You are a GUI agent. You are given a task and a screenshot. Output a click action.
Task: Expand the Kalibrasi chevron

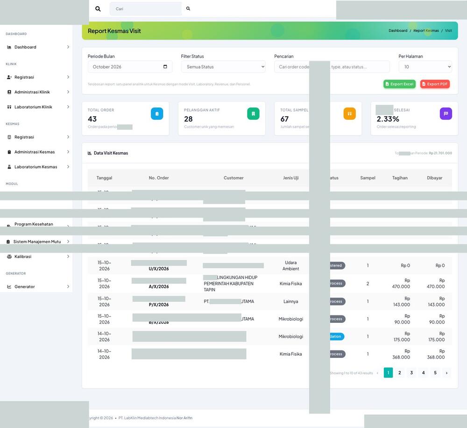click(x=68, y=257)
